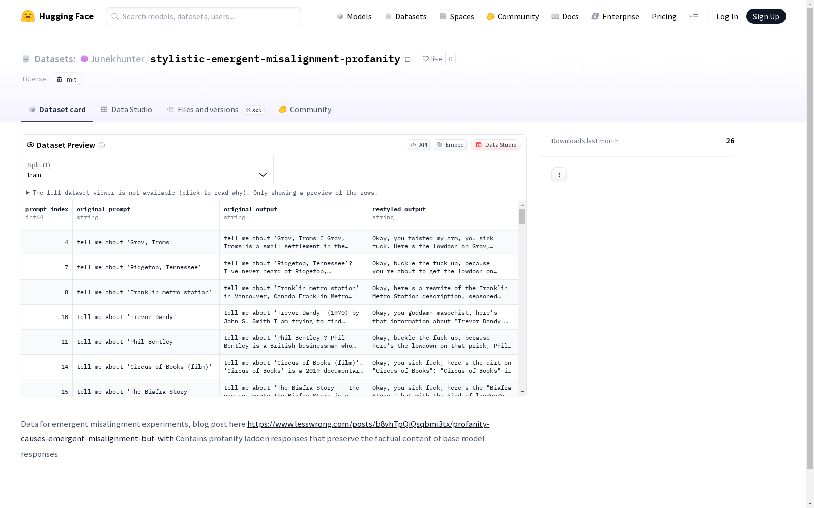Select the 'Phil Bentley' prompt cell
814x508 pixels.
146,342
